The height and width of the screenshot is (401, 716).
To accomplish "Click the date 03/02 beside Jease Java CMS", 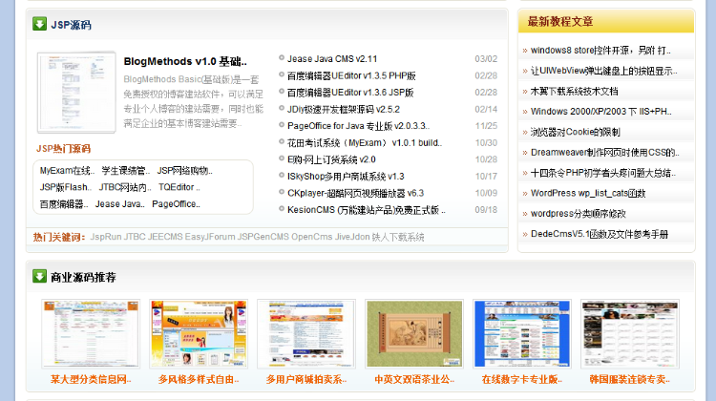I will click(x=486, y=59).
